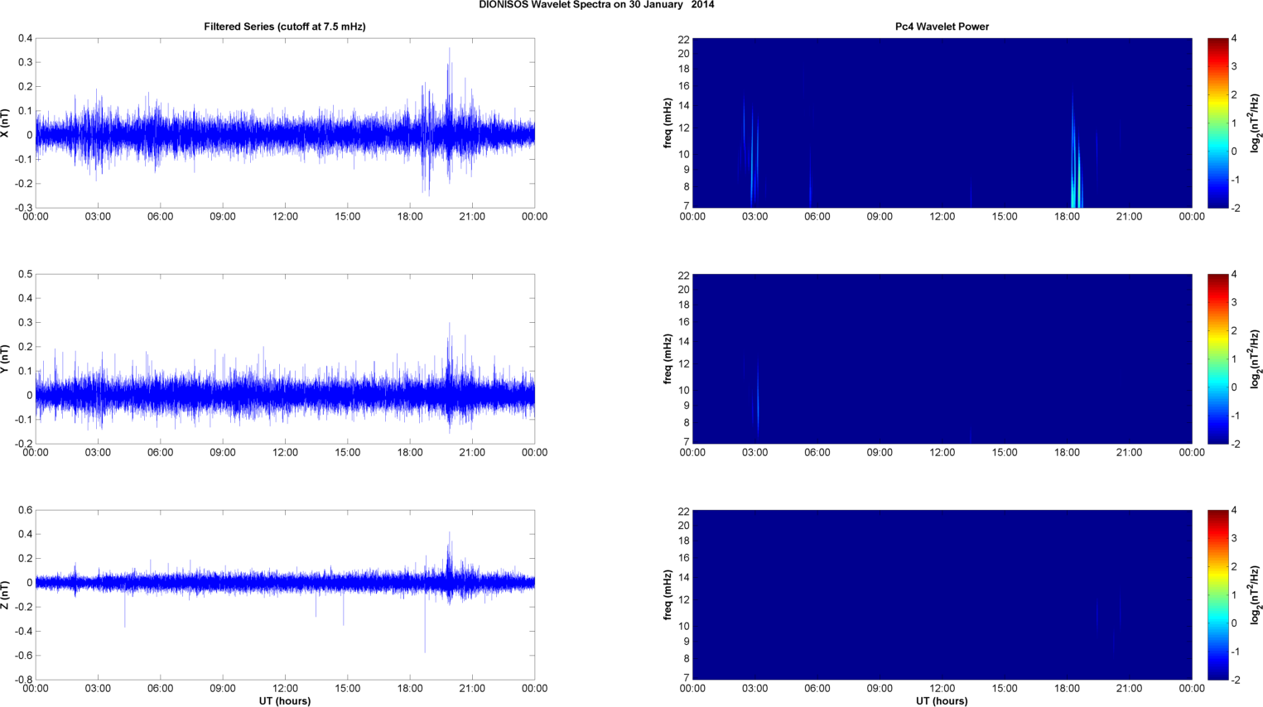The image size is (1263, 707).
Task: Click 'UT (hours)' label under the Z wavelet plot
Action: coord(942,700)
